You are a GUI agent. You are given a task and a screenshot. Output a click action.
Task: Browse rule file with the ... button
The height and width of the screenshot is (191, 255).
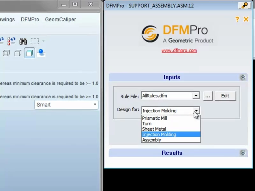(x=208, y=96)
